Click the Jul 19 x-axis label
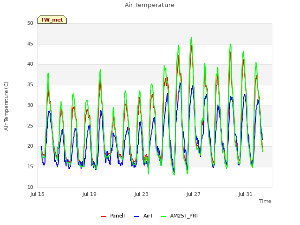 click(x=90, y=194)
